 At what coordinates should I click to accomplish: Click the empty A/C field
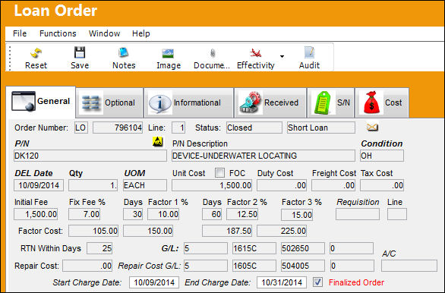coord(409,266)
